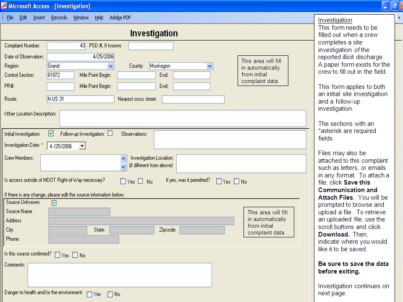Check No for was it permitted
The width and height of the screenshot is (403, 302).
click(x=236, y=181)
